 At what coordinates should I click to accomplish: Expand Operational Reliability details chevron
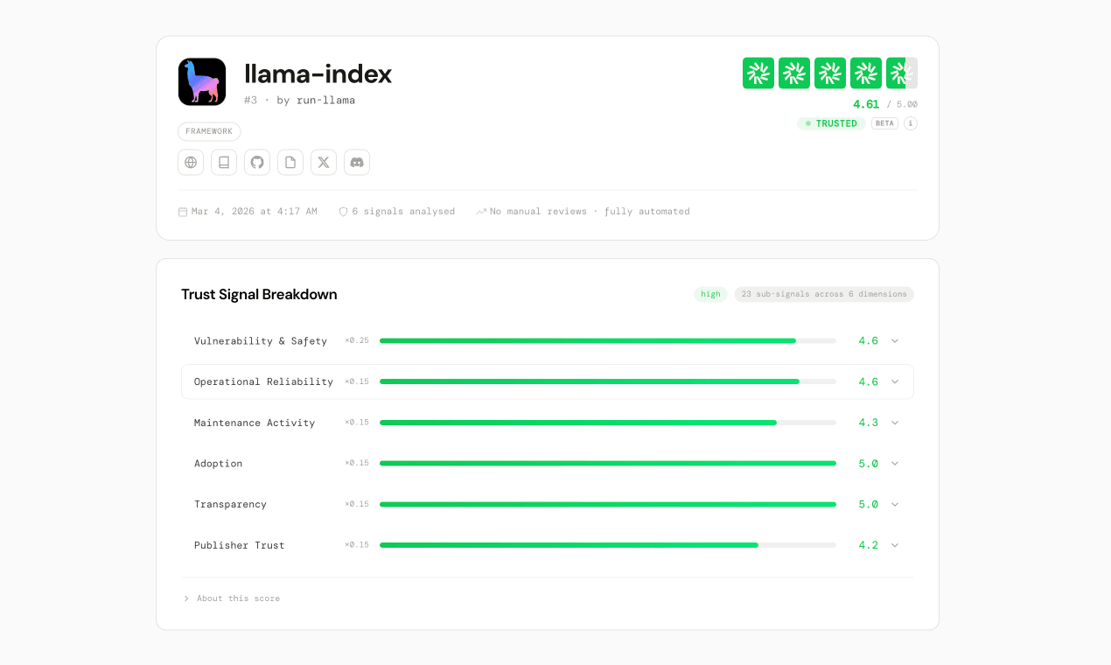click(x=895, y=381)
